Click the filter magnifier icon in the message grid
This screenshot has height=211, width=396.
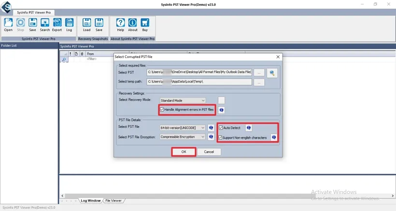tap(64, 59)
